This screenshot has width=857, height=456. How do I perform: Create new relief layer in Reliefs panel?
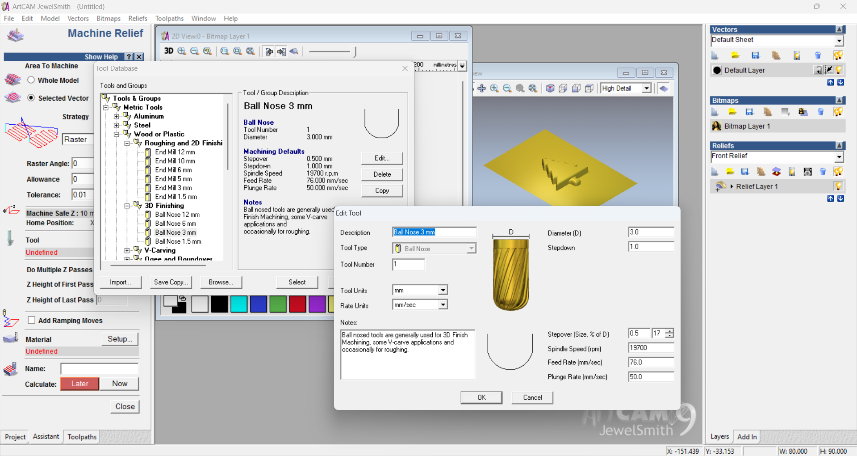click(715, 172)
